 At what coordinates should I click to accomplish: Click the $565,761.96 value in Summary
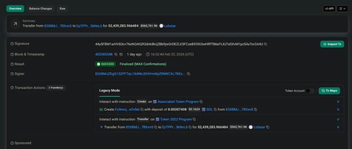click(x=149, y=26)
